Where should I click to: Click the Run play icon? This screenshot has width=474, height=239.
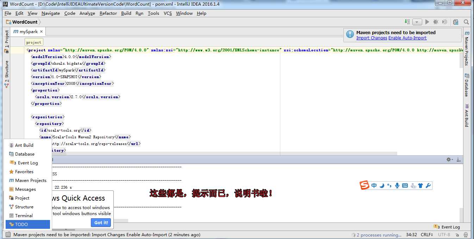coord(427,22)
